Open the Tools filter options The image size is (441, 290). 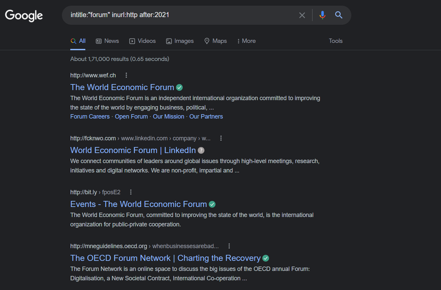(x=336, y=41)
